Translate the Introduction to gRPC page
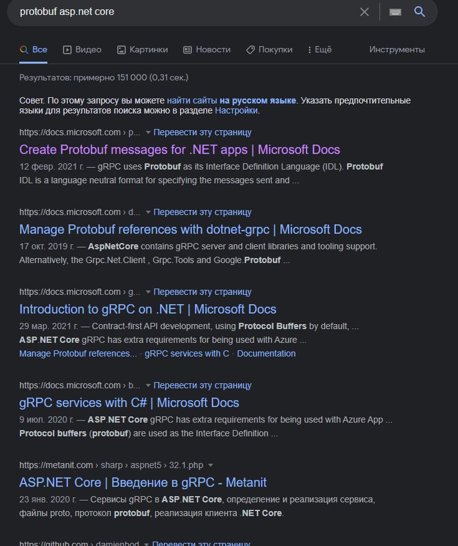The width and height of the screenshot is (458, 546). coord(203,292)
